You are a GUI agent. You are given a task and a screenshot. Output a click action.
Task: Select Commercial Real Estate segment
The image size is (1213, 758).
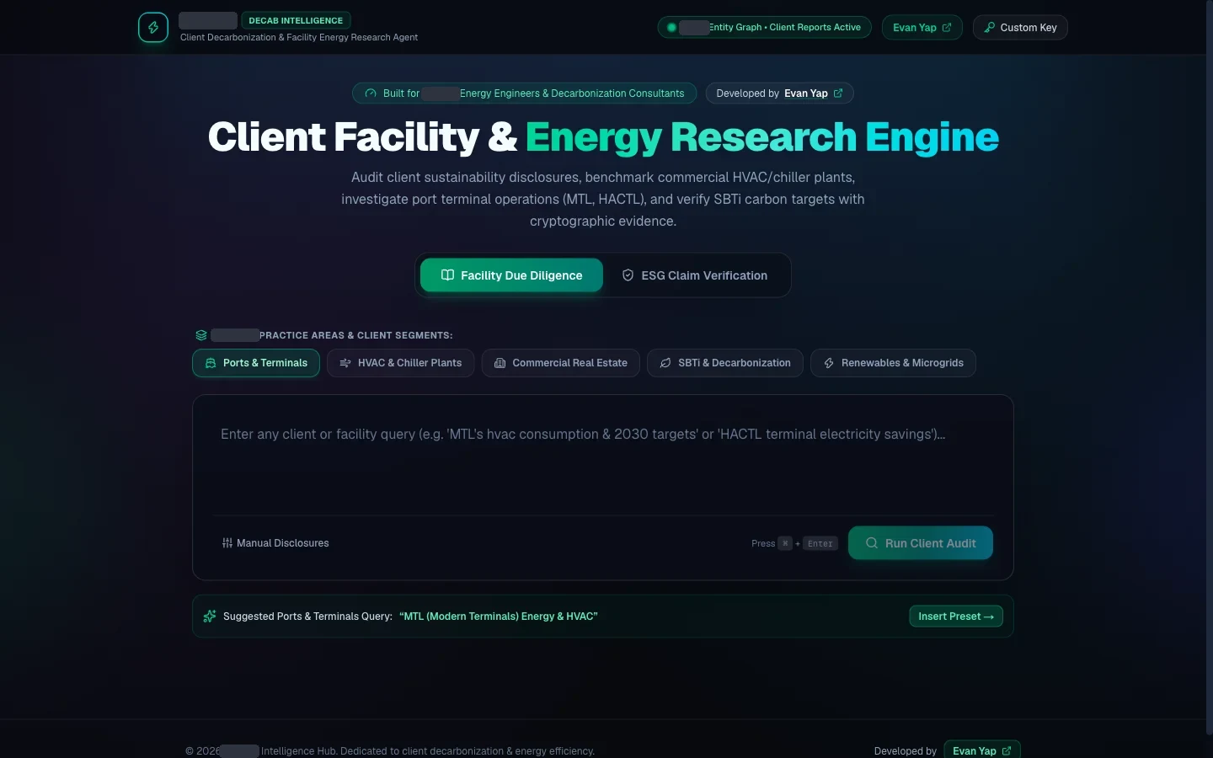pos(560,363)
